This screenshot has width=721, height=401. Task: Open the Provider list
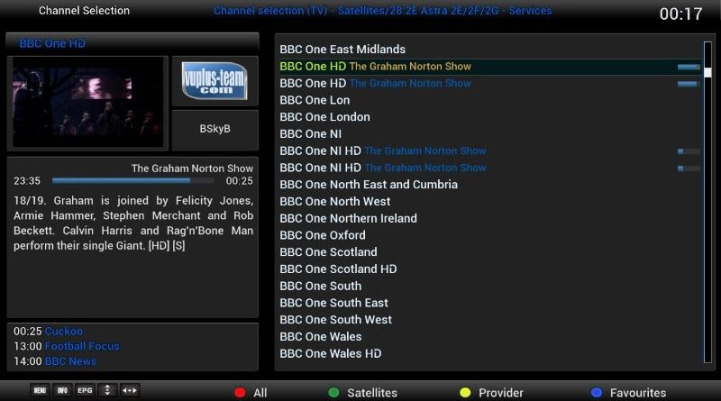pyautogui.click(x=501, y=393)
